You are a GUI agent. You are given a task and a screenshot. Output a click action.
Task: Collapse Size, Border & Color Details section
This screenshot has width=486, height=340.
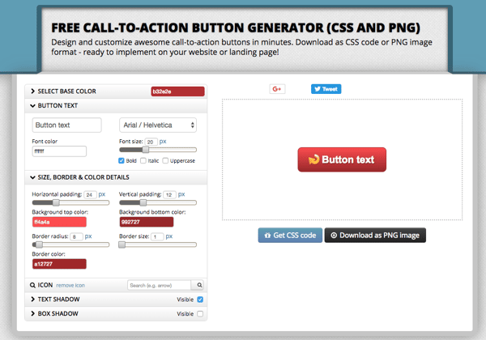point(83,177)
